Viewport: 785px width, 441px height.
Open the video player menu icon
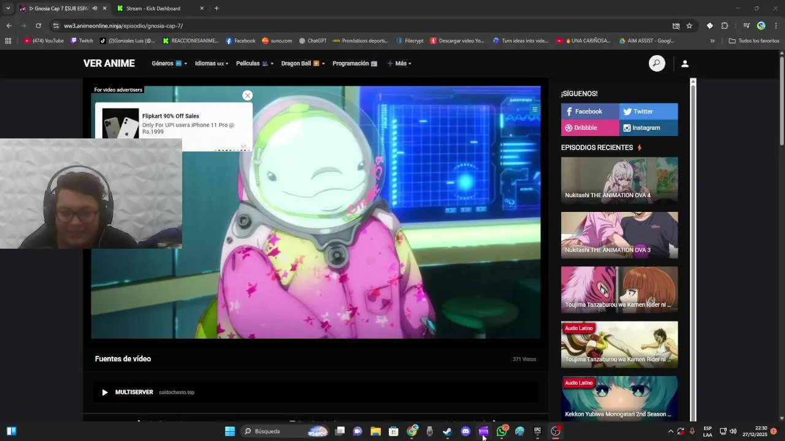click(535, 110)
